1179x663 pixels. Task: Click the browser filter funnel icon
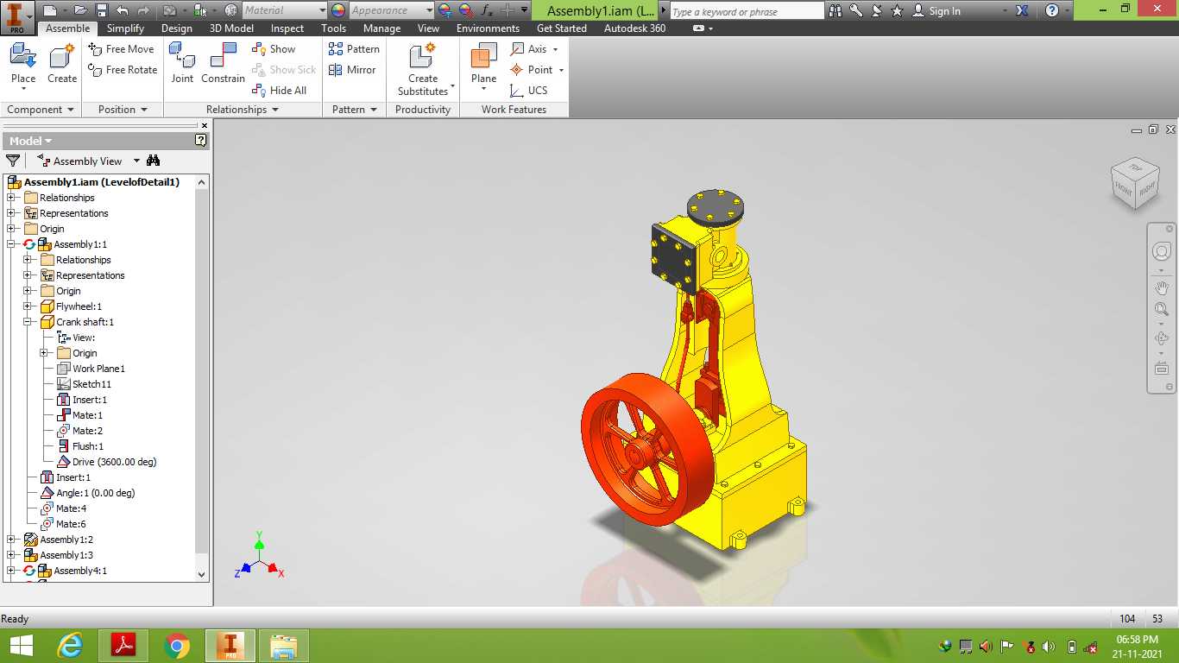point(13,161)
